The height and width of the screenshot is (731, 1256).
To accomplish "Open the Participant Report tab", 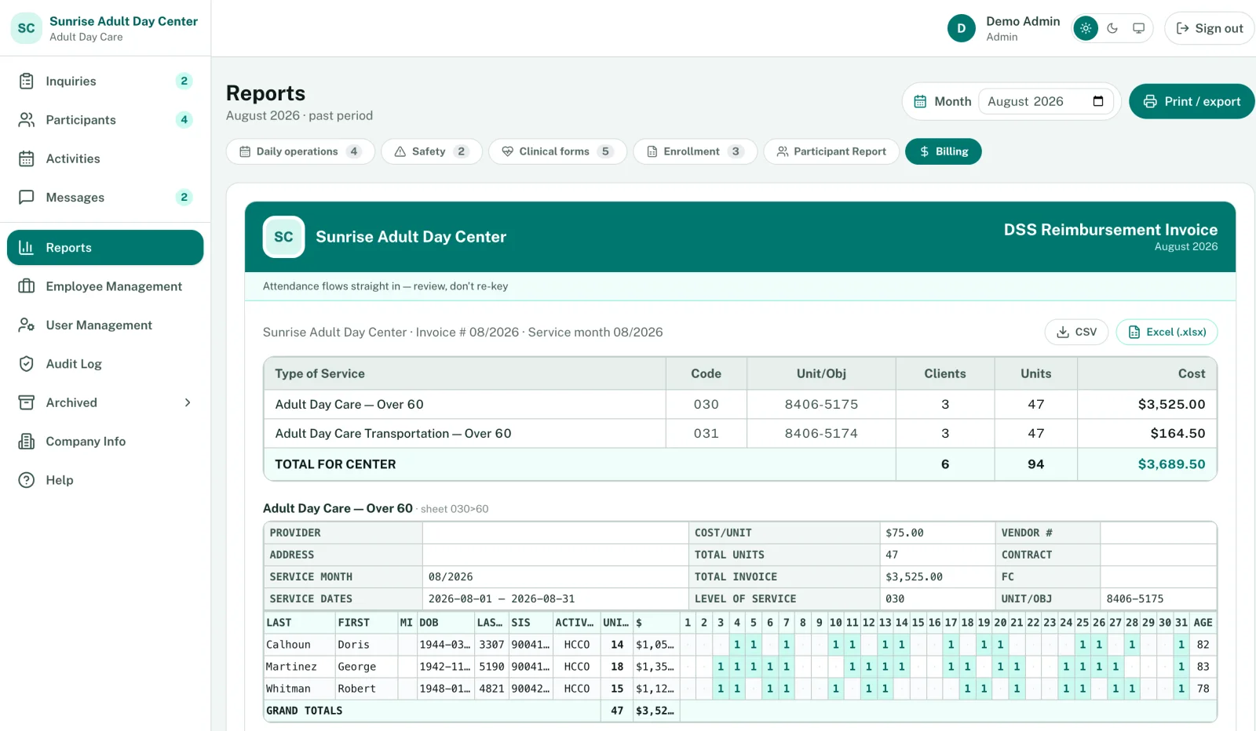I will (x=831, y=151).
